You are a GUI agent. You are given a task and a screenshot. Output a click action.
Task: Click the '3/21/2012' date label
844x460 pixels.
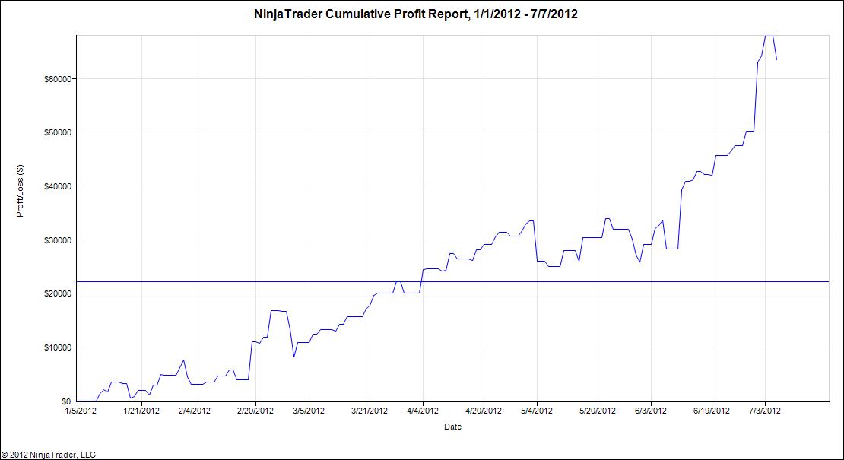[x=370, y=411]
